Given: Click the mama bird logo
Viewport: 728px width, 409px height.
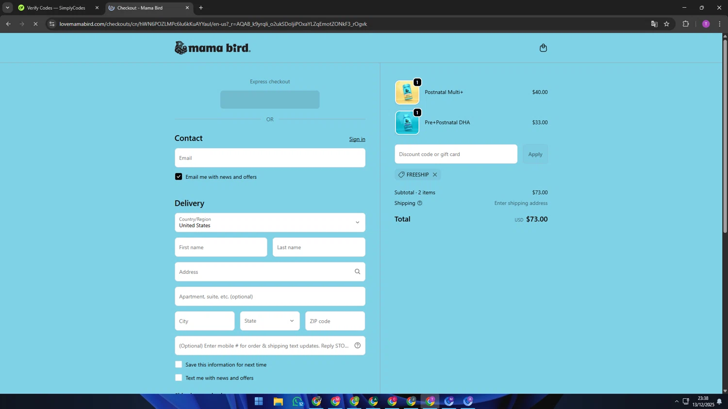Looking at the screenshot, I should (x=213, y=47).
